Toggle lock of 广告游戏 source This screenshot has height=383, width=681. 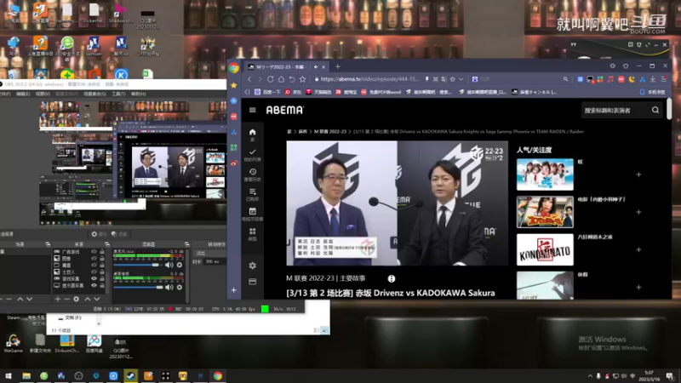[102, 251]
